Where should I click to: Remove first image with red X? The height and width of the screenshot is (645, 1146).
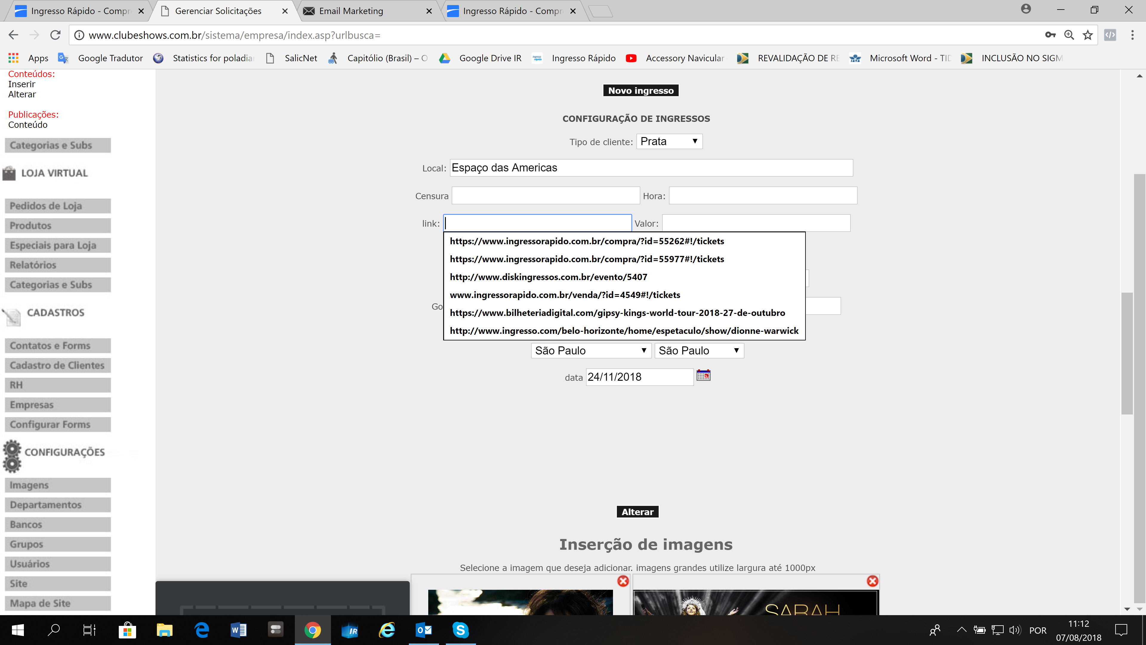tap(623, 581)
